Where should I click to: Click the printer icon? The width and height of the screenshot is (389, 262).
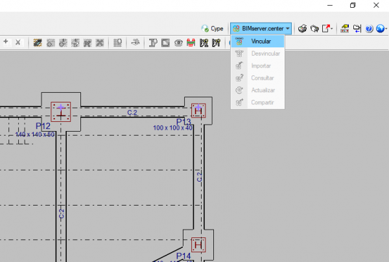click(302, 29)
